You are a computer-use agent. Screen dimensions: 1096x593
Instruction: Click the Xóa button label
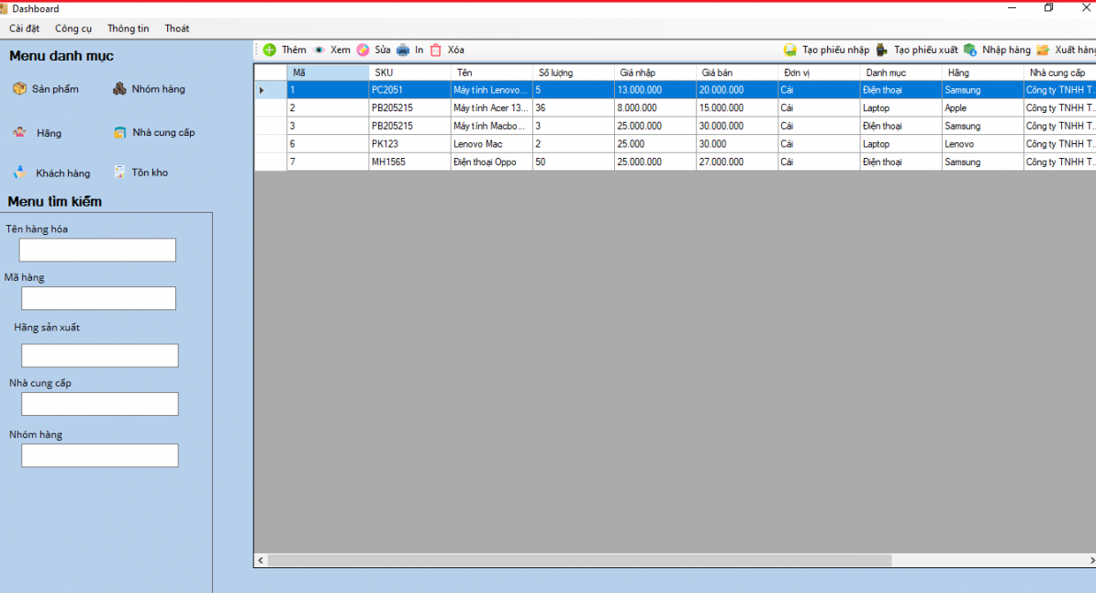click(x=455, y=50)
